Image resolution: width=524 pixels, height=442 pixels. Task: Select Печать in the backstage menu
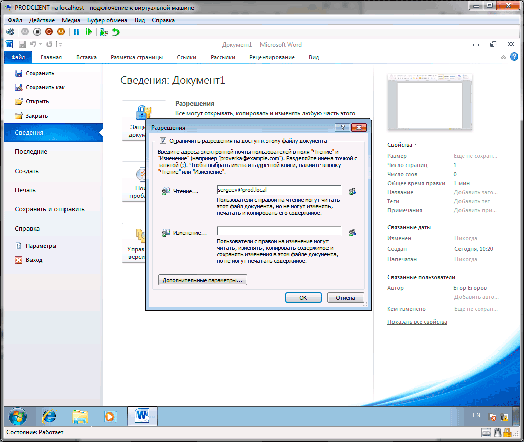[53, 190]
